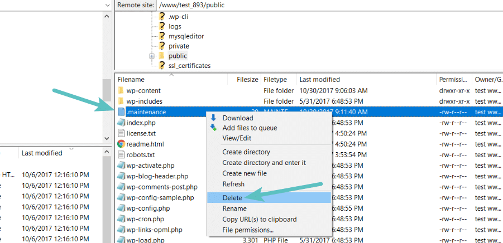Click the Chrome icon next to readme.html

point(121,144)
